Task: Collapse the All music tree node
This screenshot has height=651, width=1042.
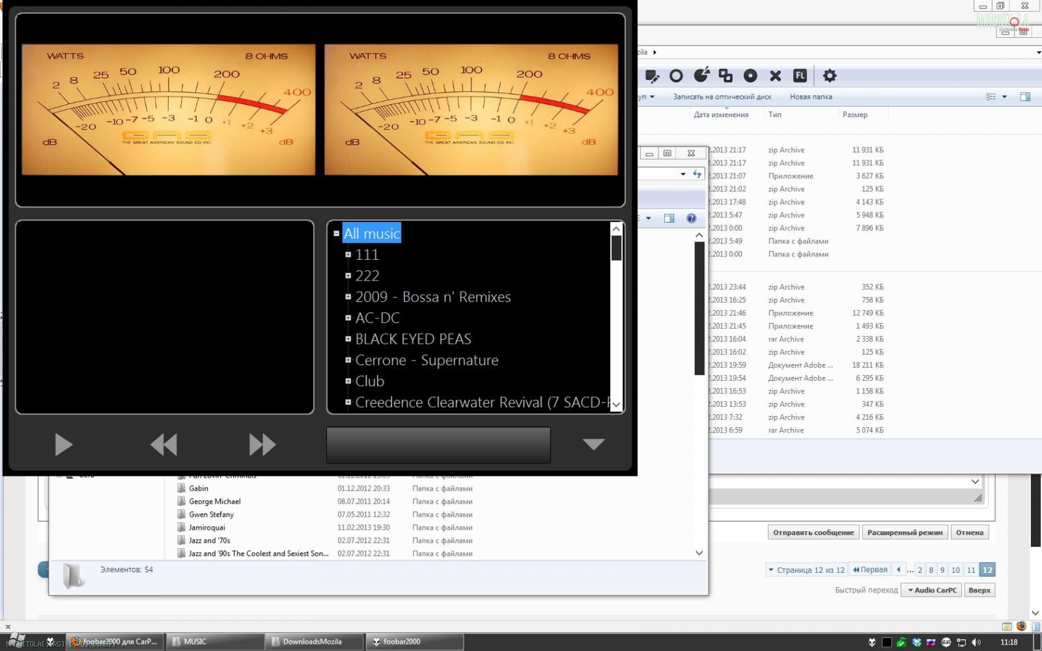Action: point(337,233)
